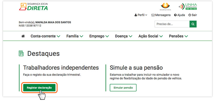The image size is (215, 102).
Task: Click the Destaques document icon
Action: [x=21, y=53]
